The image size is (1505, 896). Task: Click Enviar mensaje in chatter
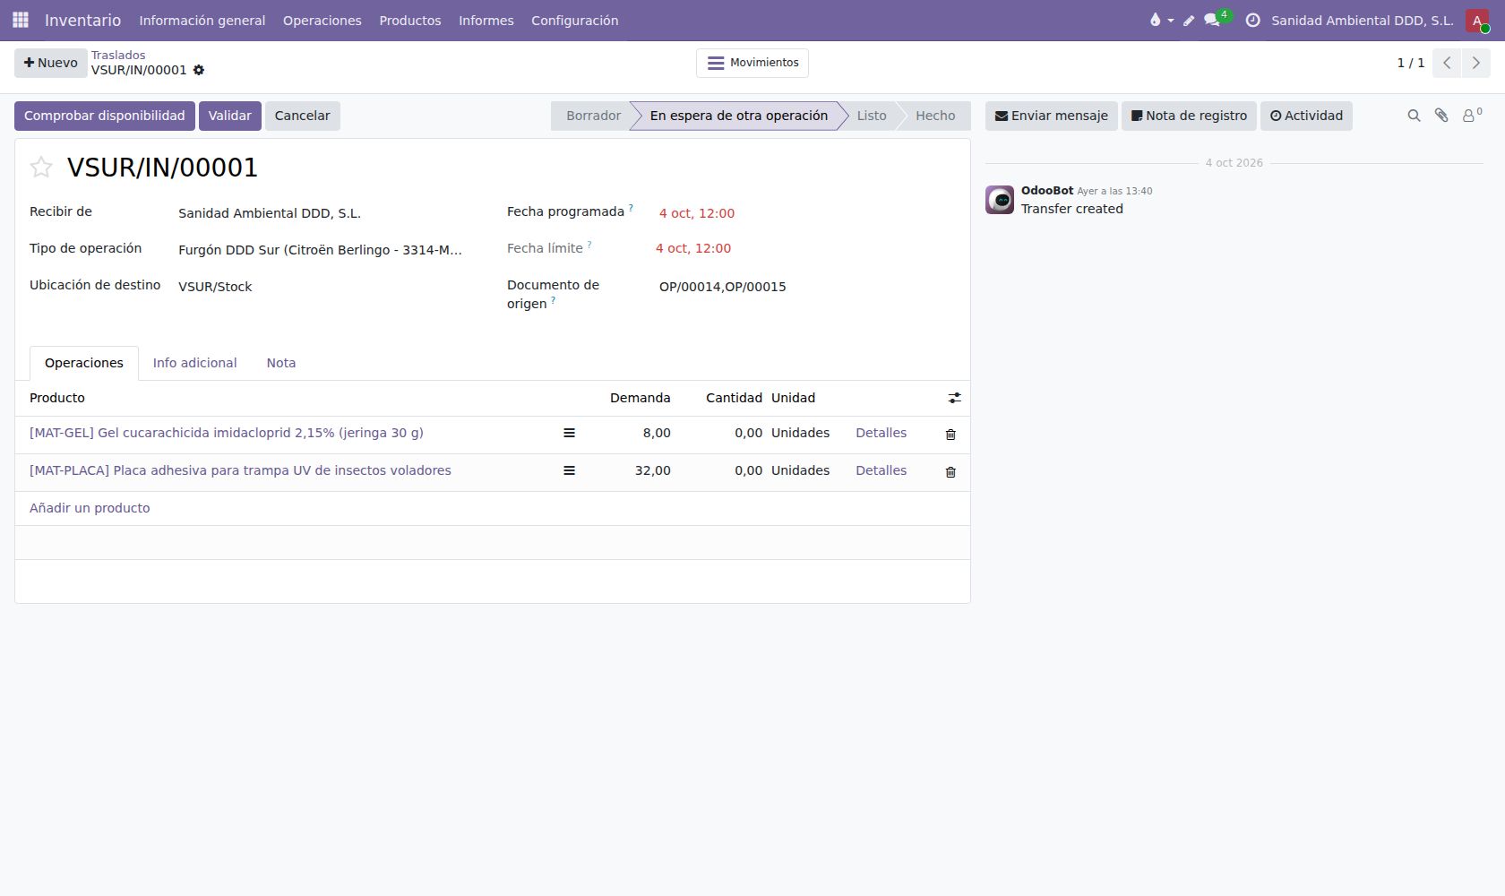click(x=1052, y=116)
